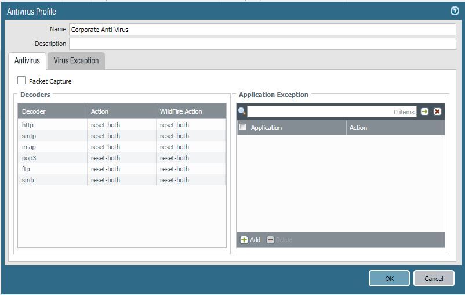Click the Delete application exception button
Viewport: 465px width, 295px height.
[x=279, y=240]
